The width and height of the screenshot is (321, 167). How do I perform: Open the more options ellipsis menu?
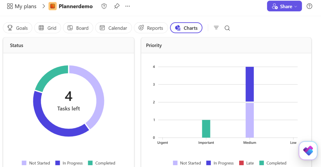point(128,6)
